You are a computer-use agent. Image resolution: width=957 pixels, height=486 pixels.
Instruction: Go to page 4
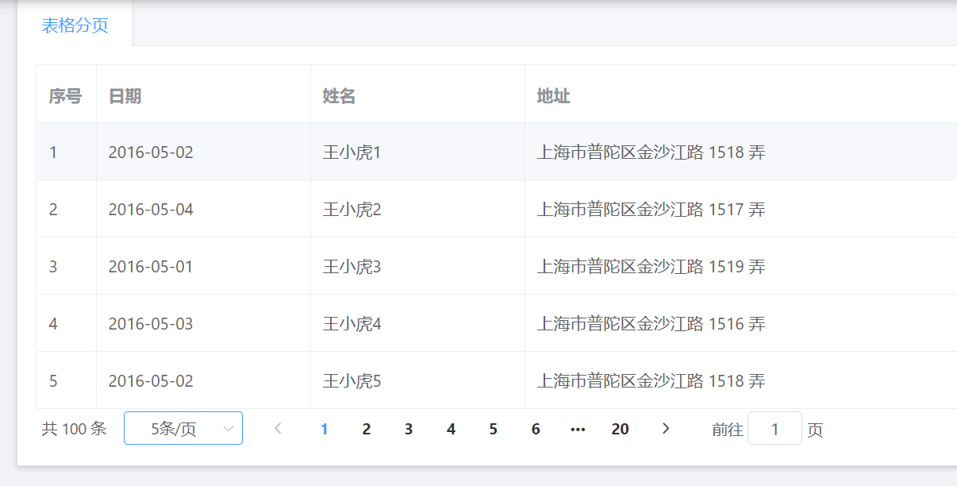pyautogui.click(x=451, y=429)
